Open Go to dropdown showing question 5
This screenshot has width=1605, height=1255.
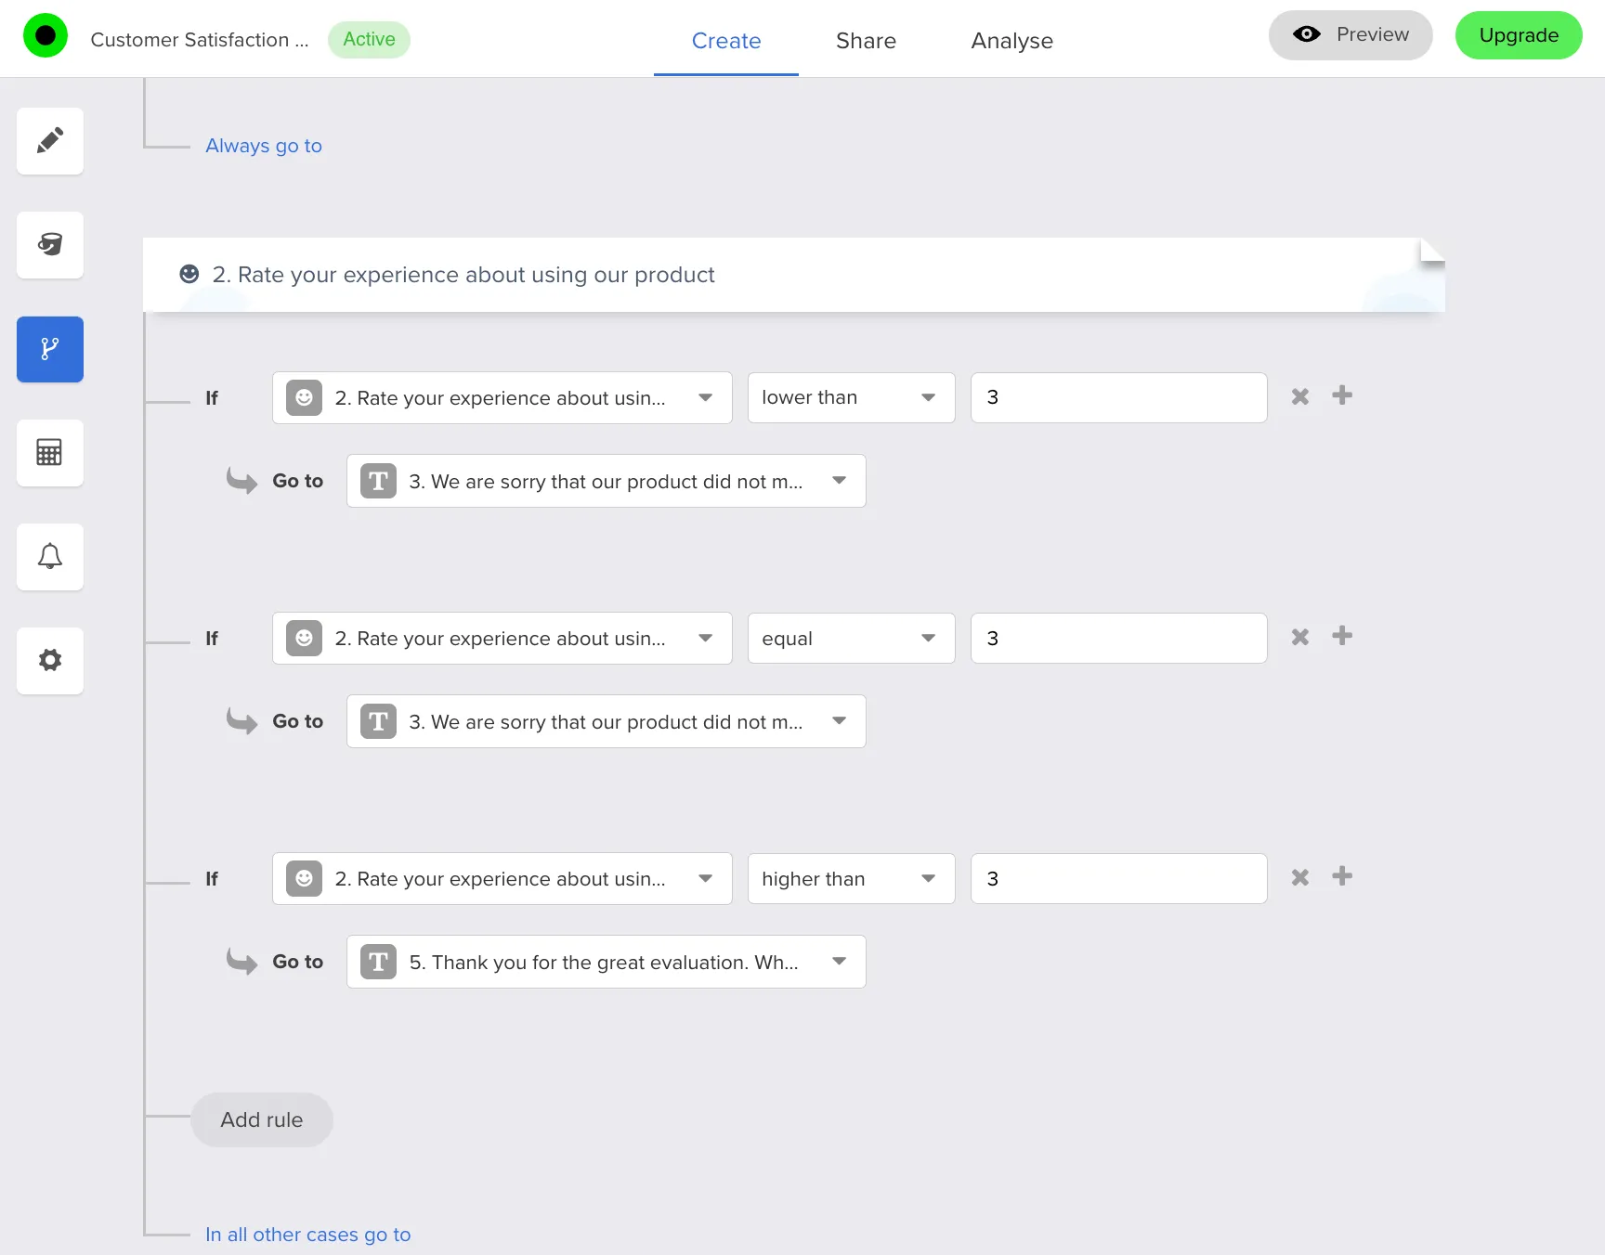(606, 962)
